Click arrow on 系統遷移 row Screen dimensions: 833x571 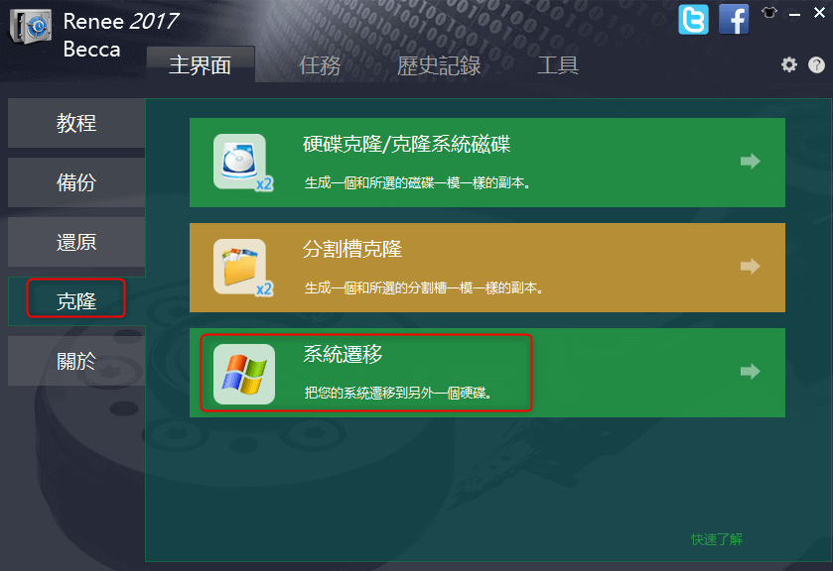[x=751, y=371]
